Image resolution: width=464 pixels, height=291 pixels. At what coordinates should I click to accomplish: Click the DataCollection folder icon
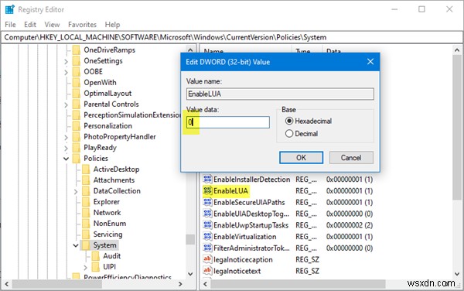click(x=86, y=191)
